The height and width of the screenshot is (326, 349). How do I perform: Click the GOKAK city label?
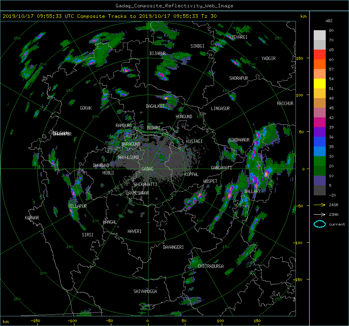[x=86, y=108]
